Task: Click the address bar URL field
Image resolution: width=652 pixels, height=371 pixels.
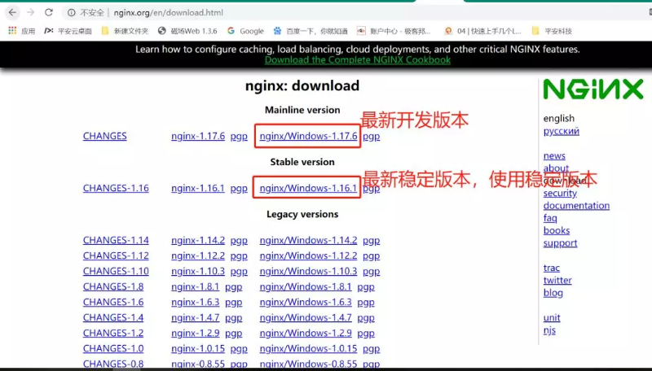Action: coord(358,13)
